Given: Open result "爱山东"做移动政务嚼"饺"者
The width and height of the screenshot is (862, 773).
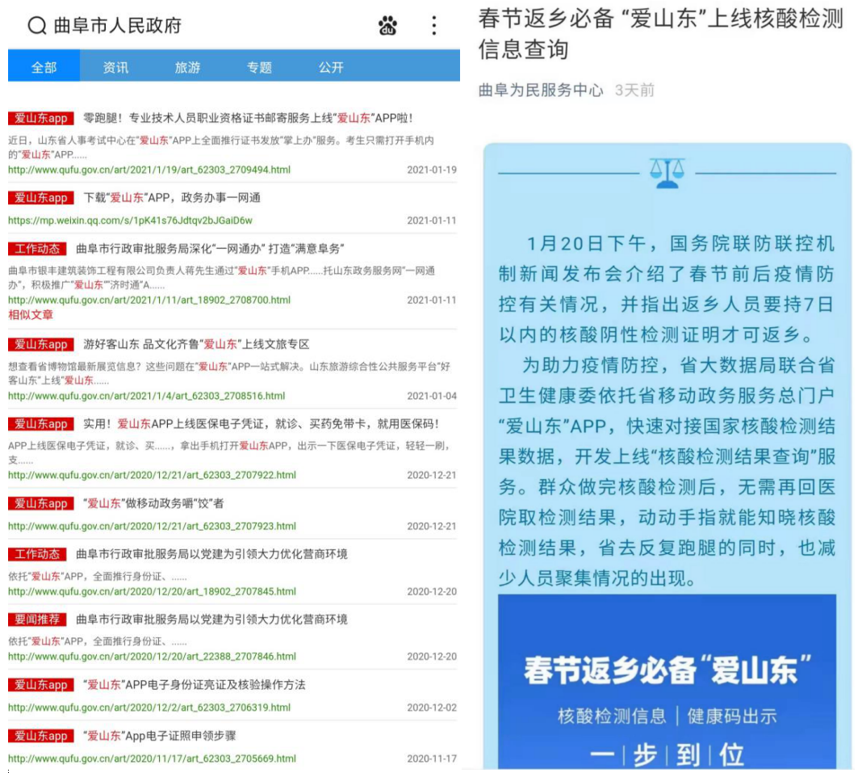Looking at the screenshot, I should [x=153, y=503].
